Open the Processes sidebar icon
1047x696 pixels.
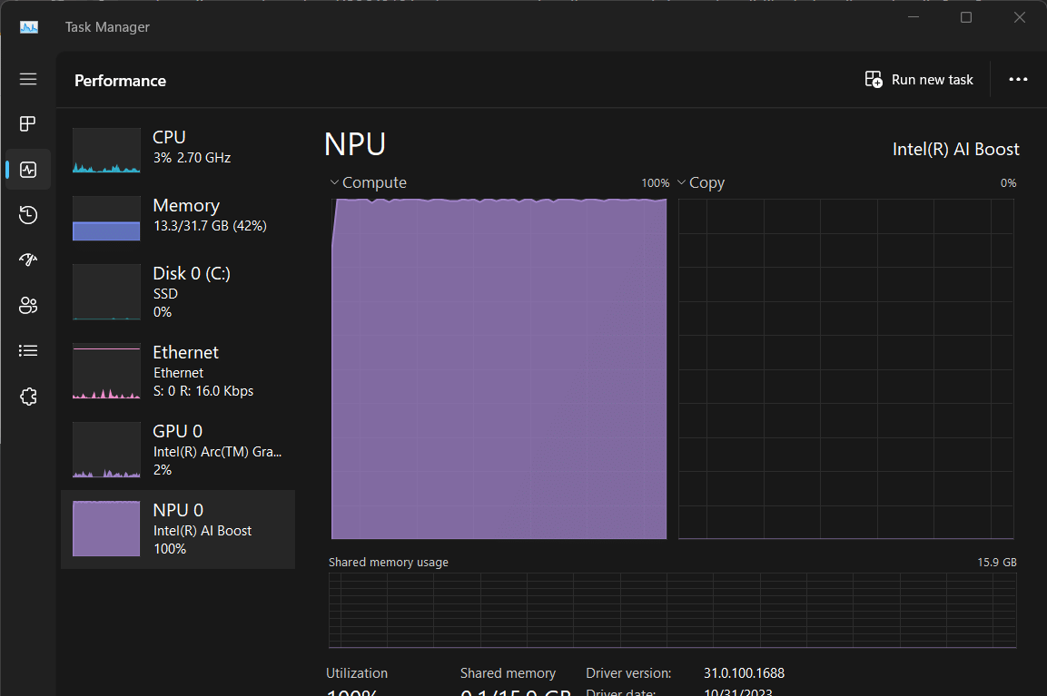(x=28, y=123)
